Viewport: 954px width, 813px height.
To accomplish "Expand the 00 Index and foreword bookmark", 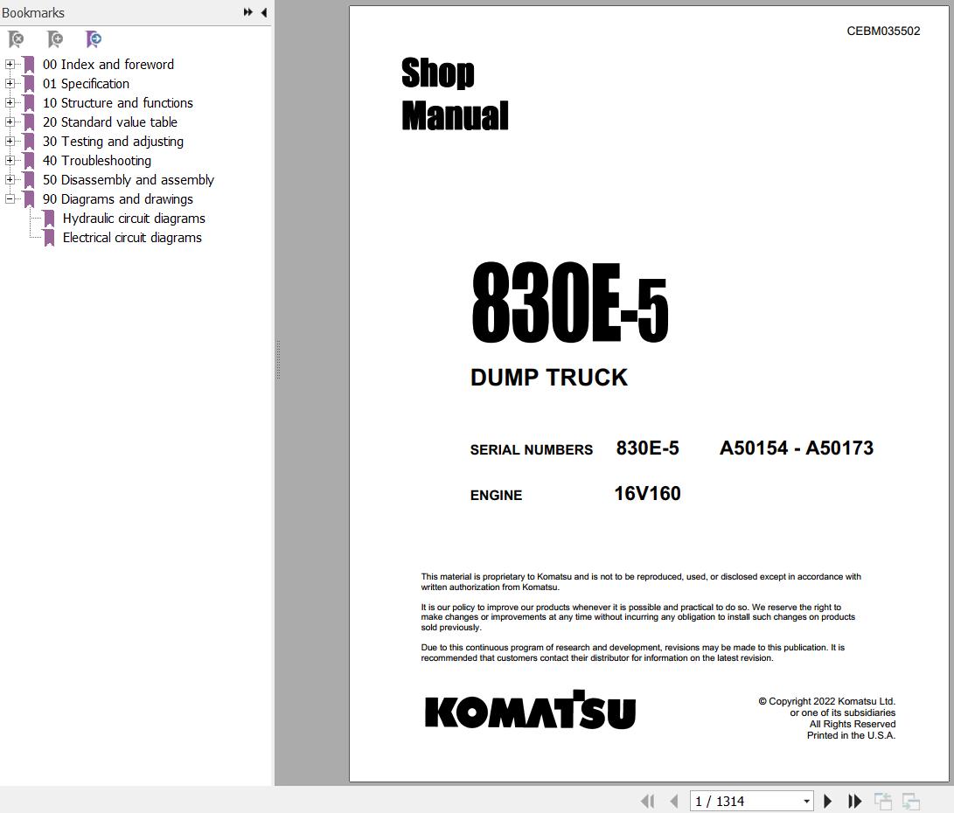I will tap(10, 64).
